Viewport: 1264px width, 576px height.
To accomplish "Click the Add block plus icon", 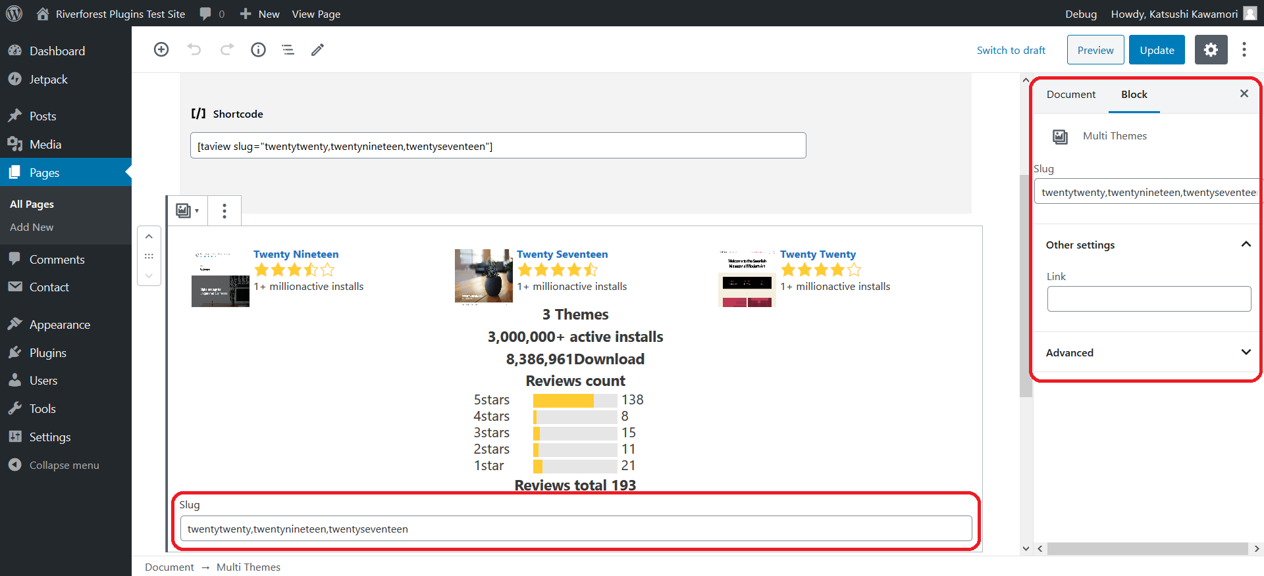I will [x=161, y=49].
